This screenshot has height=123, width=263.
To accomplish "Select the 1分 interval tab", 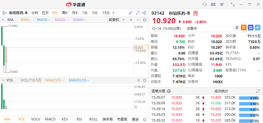I will click(x=85, y=13).
